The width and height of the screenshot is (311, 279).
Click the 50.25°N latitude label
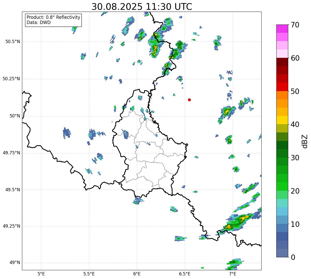coord(11,79)
